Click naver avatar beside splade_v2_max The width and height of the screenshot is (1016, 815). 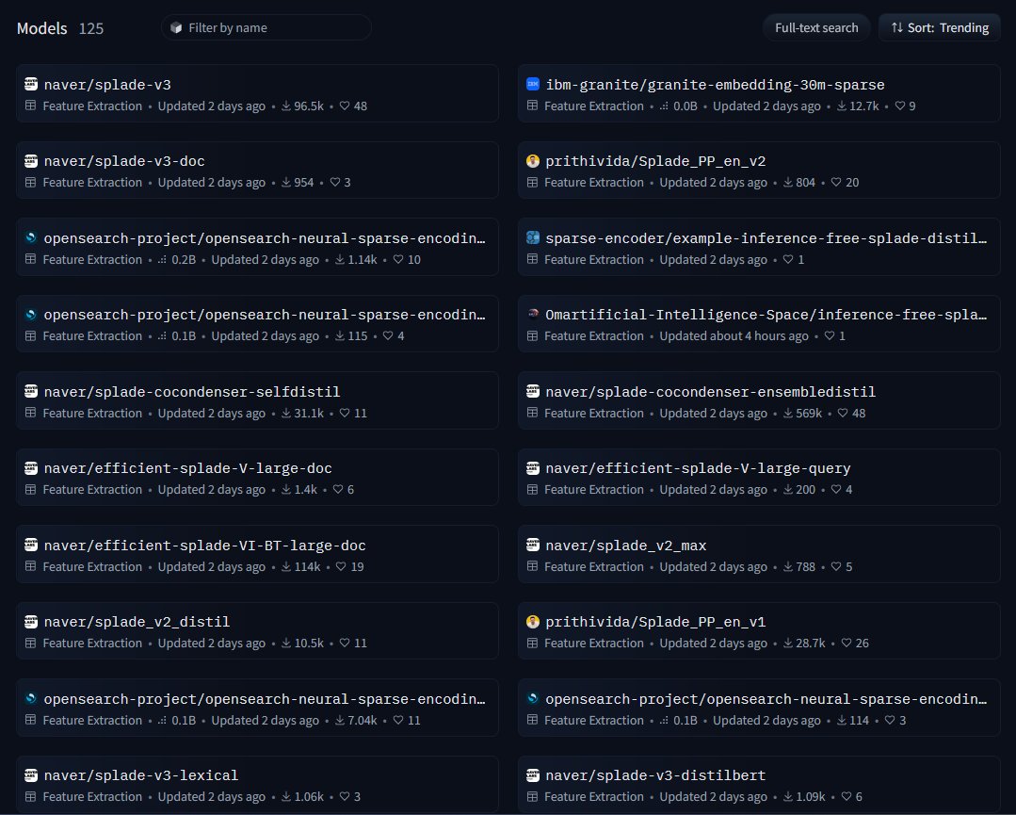click(533, 546)
